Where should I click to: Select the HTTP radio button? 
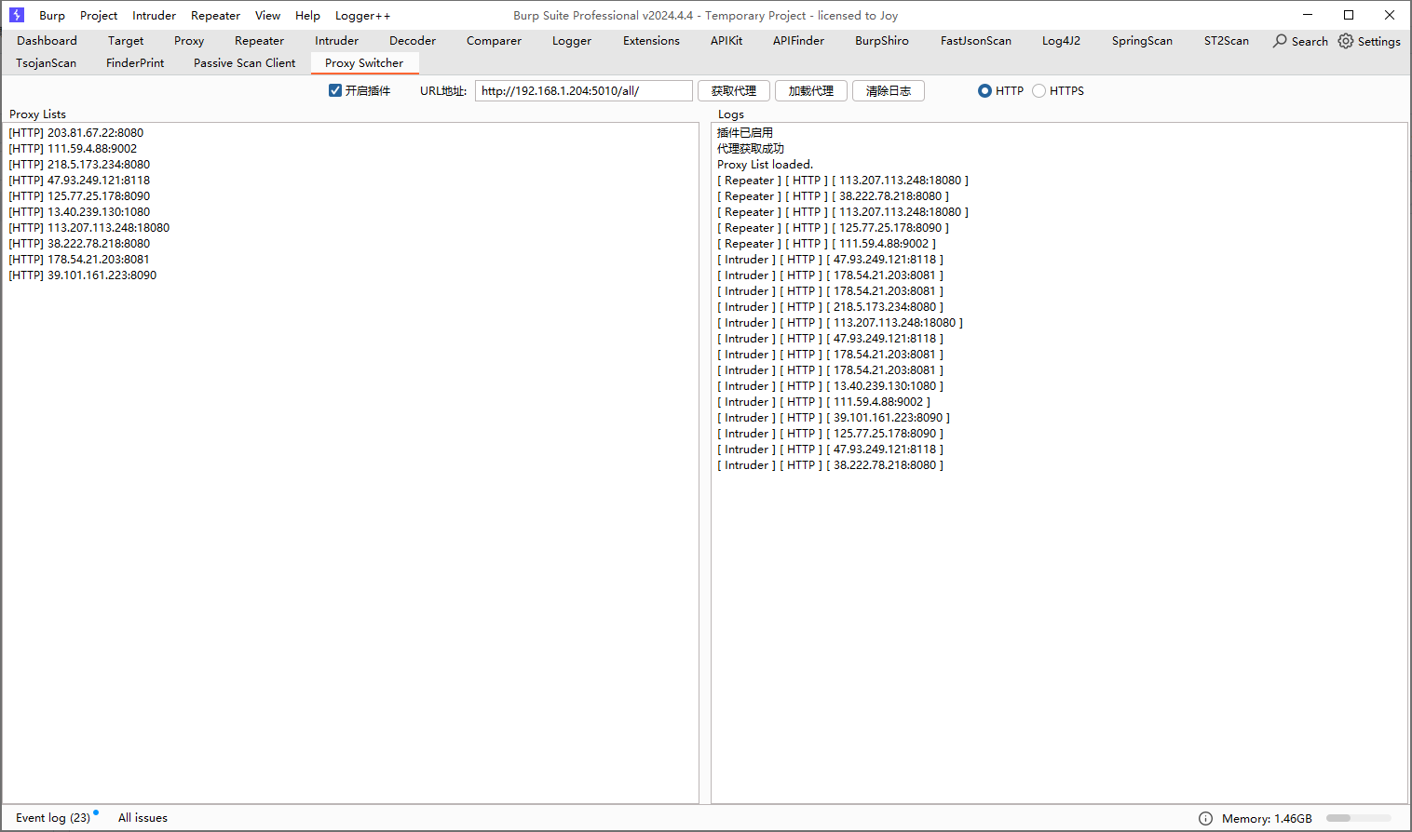[x=984, y=90]
